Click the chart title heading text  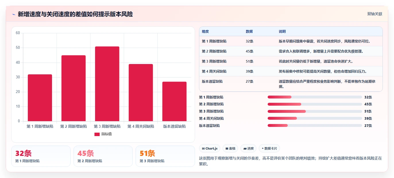tap(75, 14)
